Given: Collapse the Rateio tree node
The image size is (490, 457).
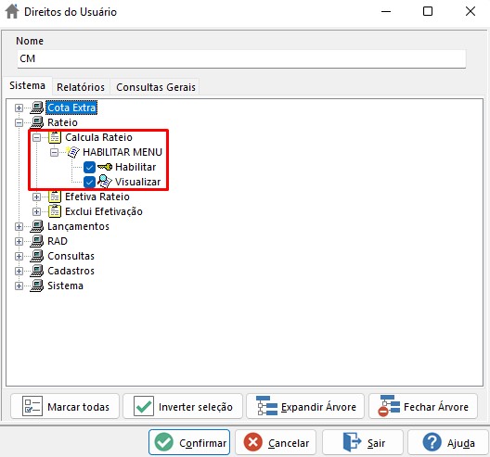Looking at the screenshot, I should 19,122.
